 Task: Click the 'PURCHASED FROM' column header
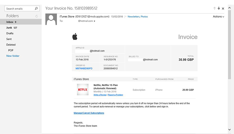click(164, 79)
